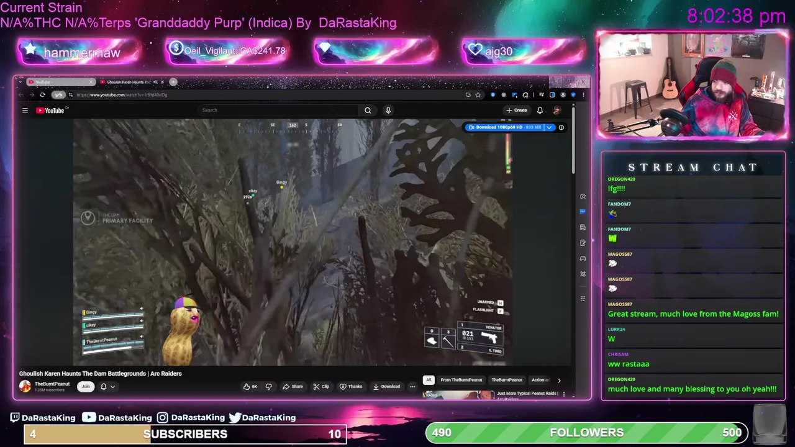This screenshot has width=795, height=447.
Task: Open the browser sidebar chat icon
Action: [583, 212]
